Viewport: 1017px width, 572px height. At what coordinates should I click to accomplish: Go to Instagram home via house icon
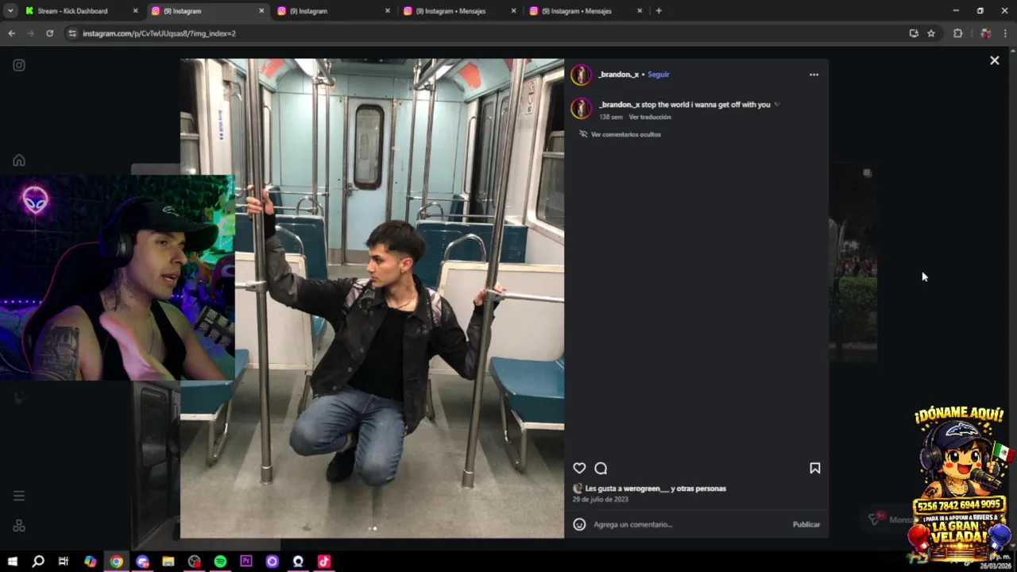pyautogui.click(x=19, y=160)
